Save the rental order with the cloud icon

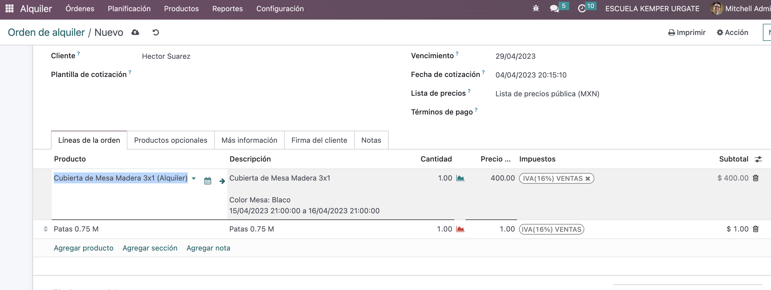pos(135,32)
